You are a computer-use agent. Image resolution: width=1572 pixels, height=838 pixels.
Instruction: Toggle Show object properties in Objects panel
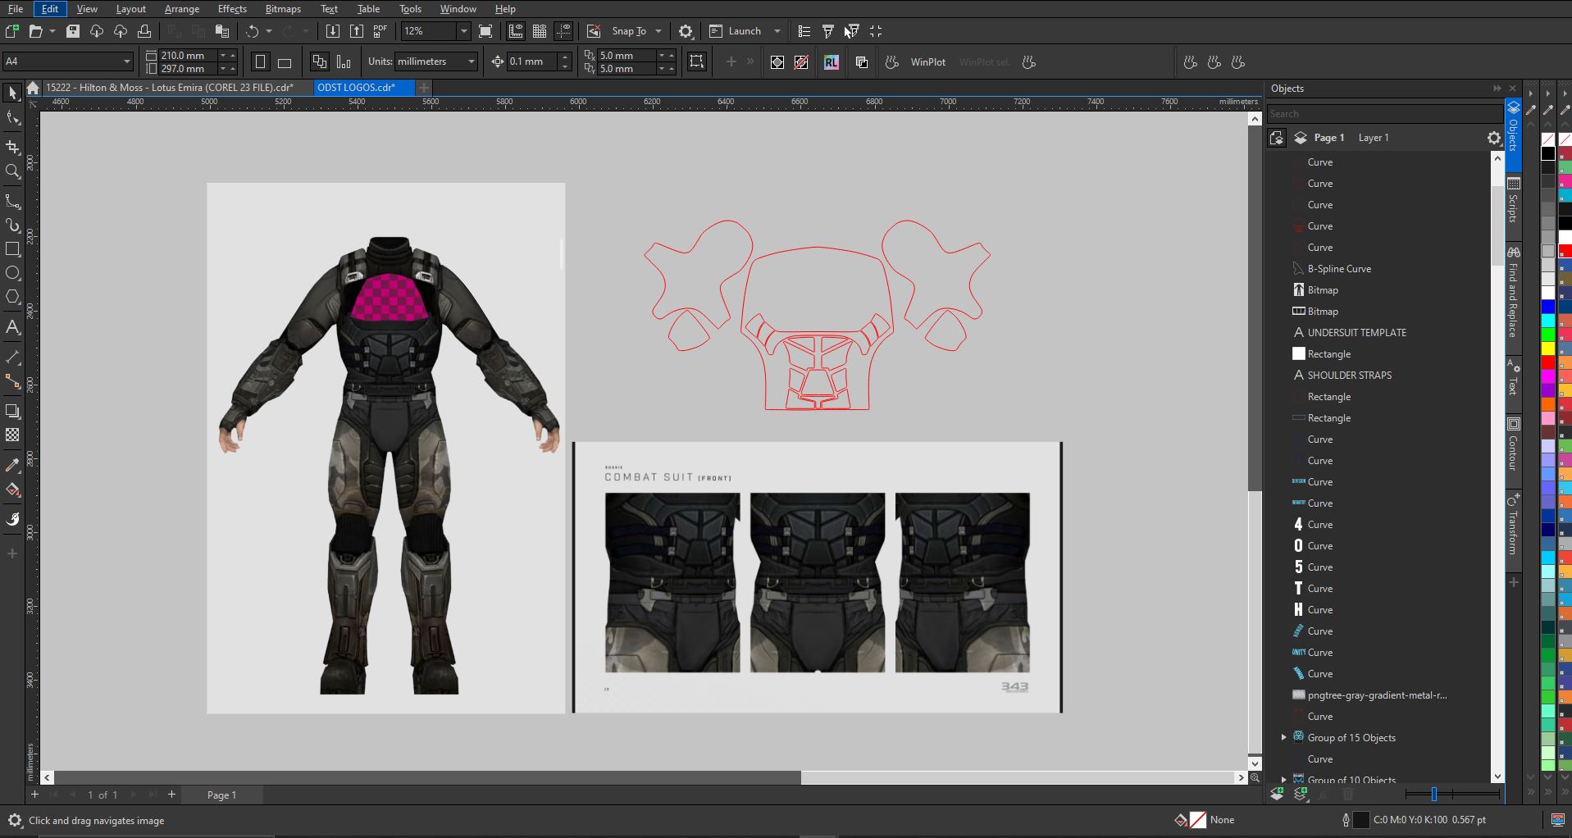tap(1276, 138)
